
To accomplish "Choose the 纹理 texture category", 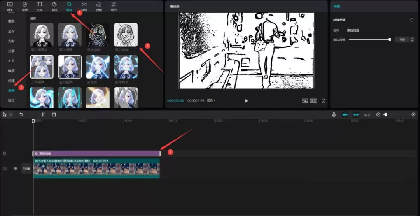I will [11, 81].
